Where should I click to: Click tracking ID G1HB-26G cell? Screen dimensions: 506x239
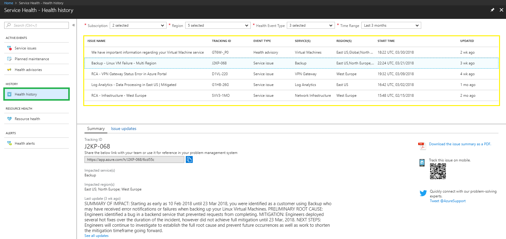click(x=220, y=85)
